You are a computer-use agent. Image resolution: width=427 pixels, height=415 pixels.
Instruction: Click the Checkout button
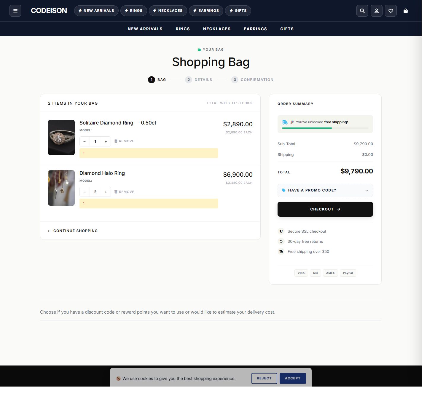(x=325, y=209)
